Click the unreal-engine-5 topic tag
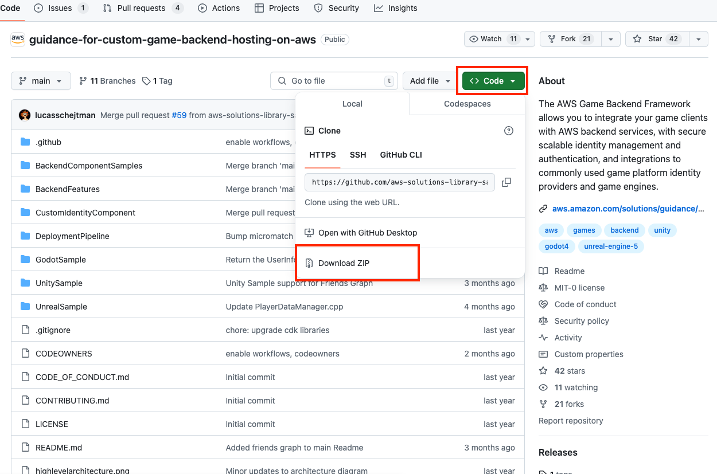The height and width of the screenshot is (474, 717). click(611, 246)
